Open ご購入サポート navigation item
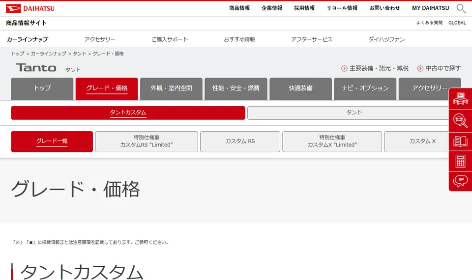472x280 pixels. click(x=170, y=39)
